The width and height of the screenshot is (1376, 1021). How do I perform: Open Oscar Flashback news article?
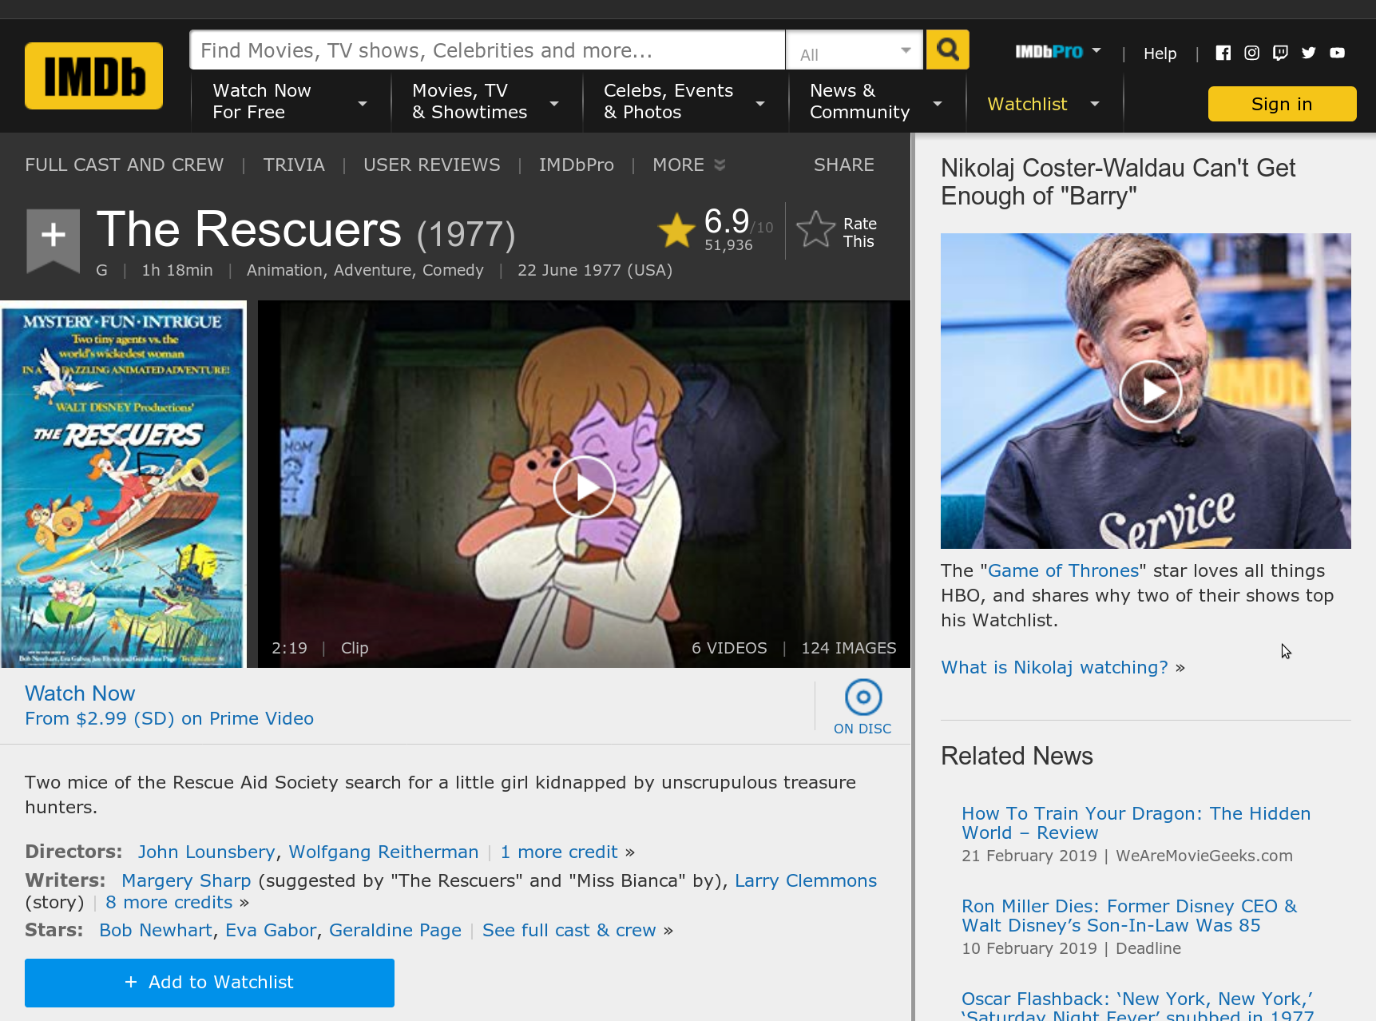click(1137, 1007)
